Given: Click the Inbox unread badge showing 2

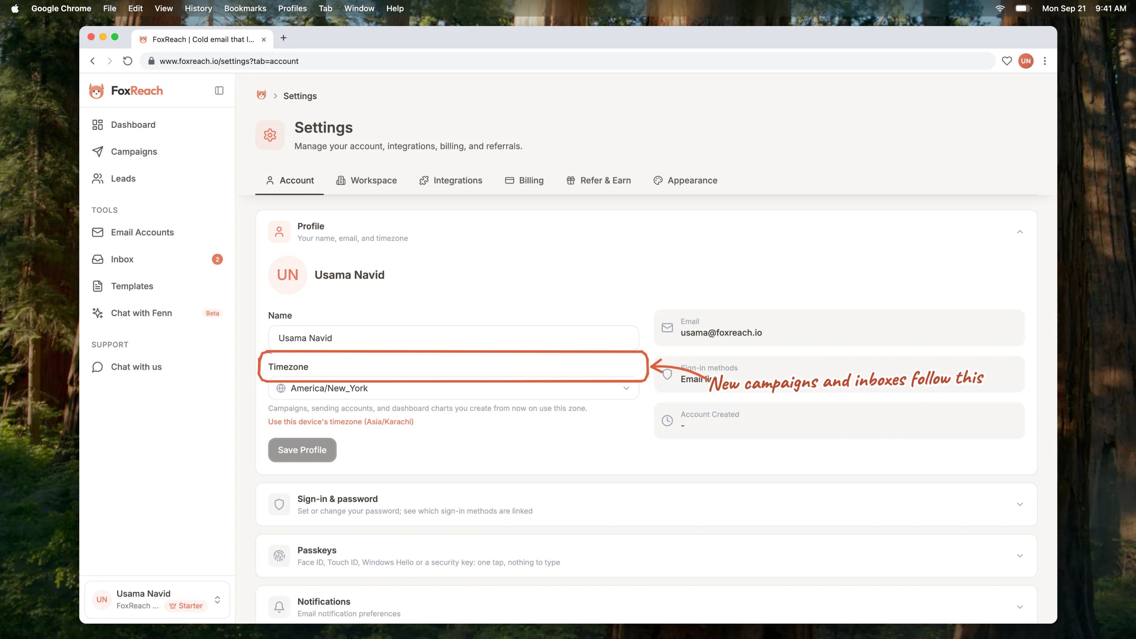Looking at the screenshot, I should (x=217, y=259).
